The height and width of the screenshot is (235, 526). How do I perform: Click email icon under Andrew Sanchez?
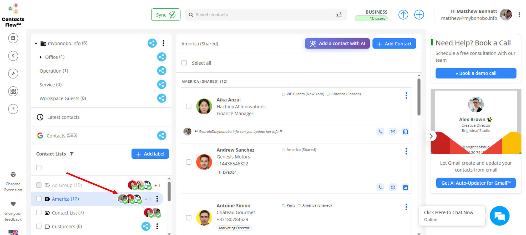393,187
